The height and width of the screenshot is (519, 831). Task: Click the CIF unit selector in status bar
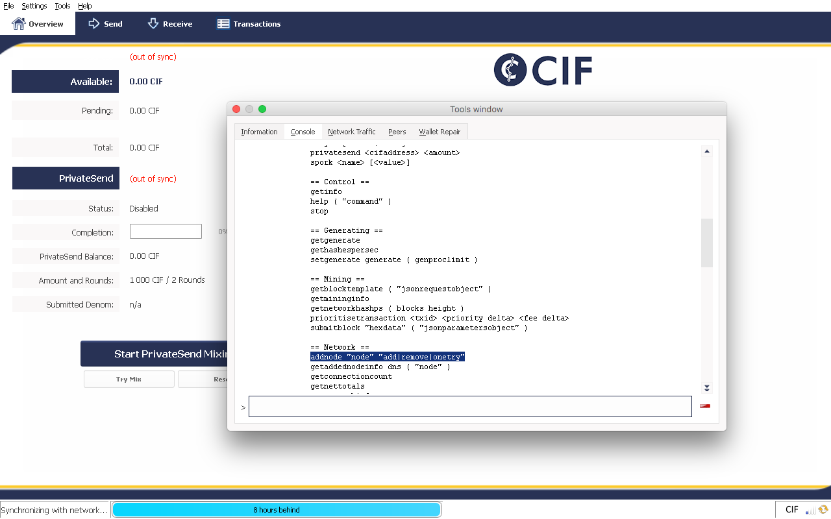(791, 510)
